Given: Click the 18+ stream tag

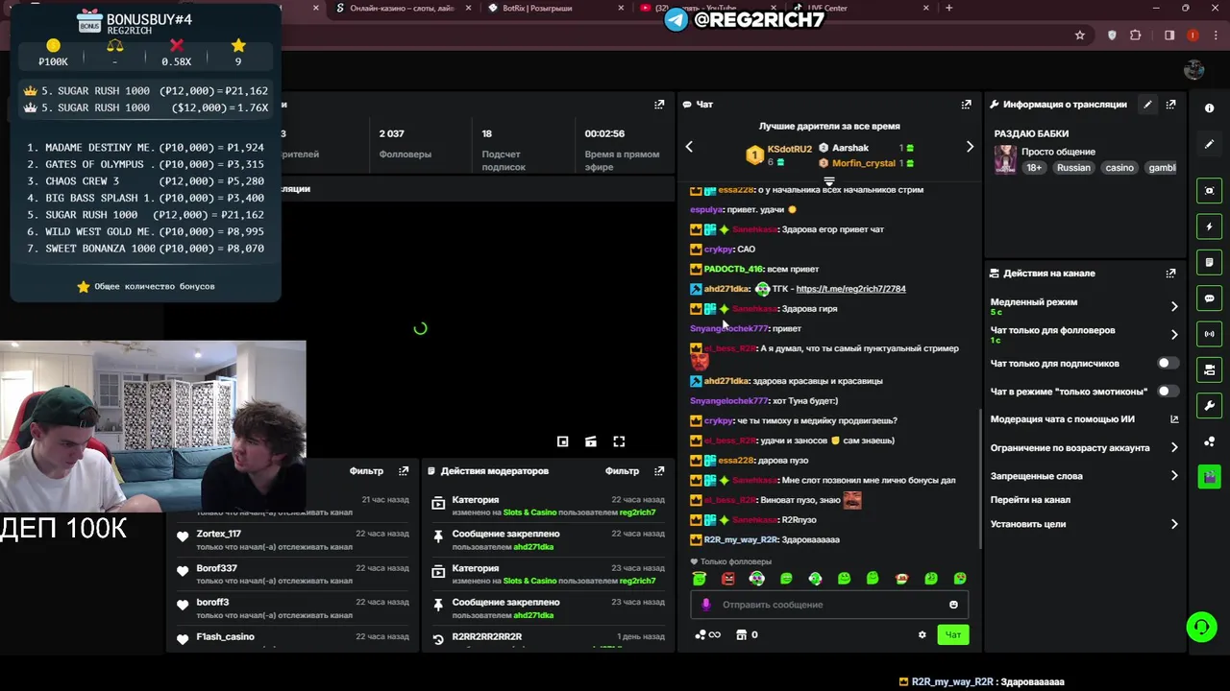Looking at the screenshot, I should pos(1034,167).
